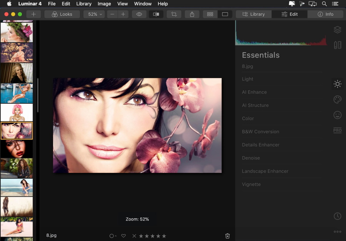The height and width of the screenshot is (241, 346).
Task: Select the Crop tool
Action: 174,14
